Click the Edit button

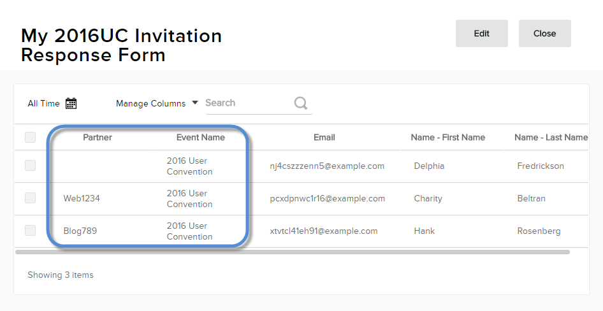tap(481, 33)
